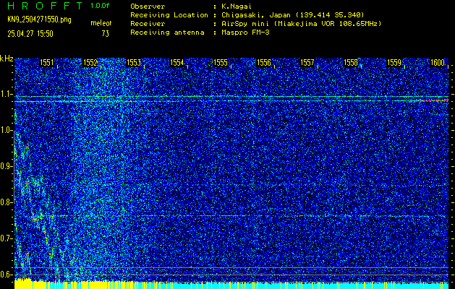Image resolution: width=455 pixels, height=289 pixels.
Task: Click the 1553 time marker
Action: click(x=134, y=63)
